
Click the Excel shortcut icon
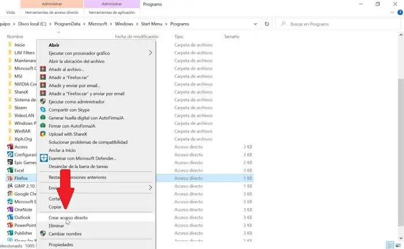pos(10,170)
